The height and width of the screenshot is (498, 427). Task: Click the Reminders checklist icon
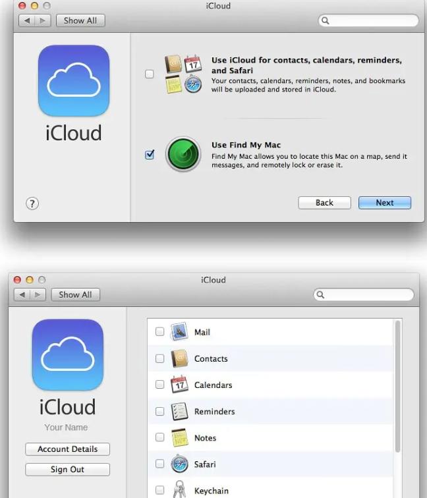tap(179, 411)
